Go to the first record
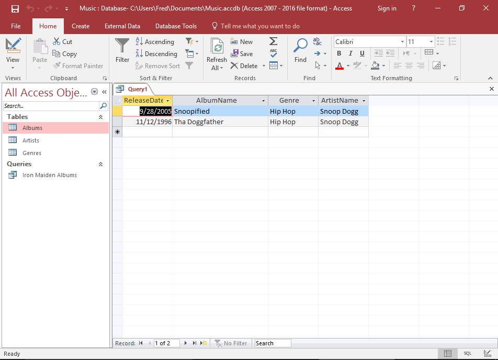Screen dimensions: 498x360 click(x=141, y=343)
